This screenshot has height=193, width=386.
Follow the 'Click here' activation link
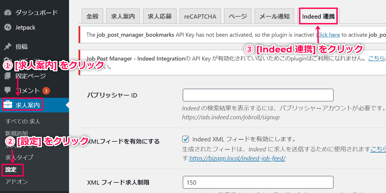coord(328,35)
